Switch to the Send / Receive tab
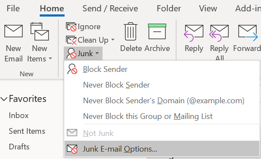 click(110, 8)
